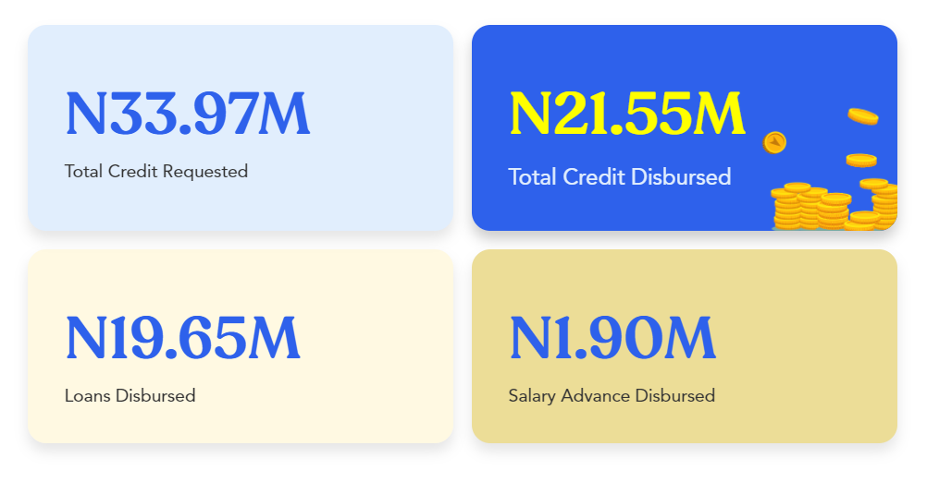Select the Total Credit Requested label
Viewport: 927px width, 482px height.
[156, 172]
